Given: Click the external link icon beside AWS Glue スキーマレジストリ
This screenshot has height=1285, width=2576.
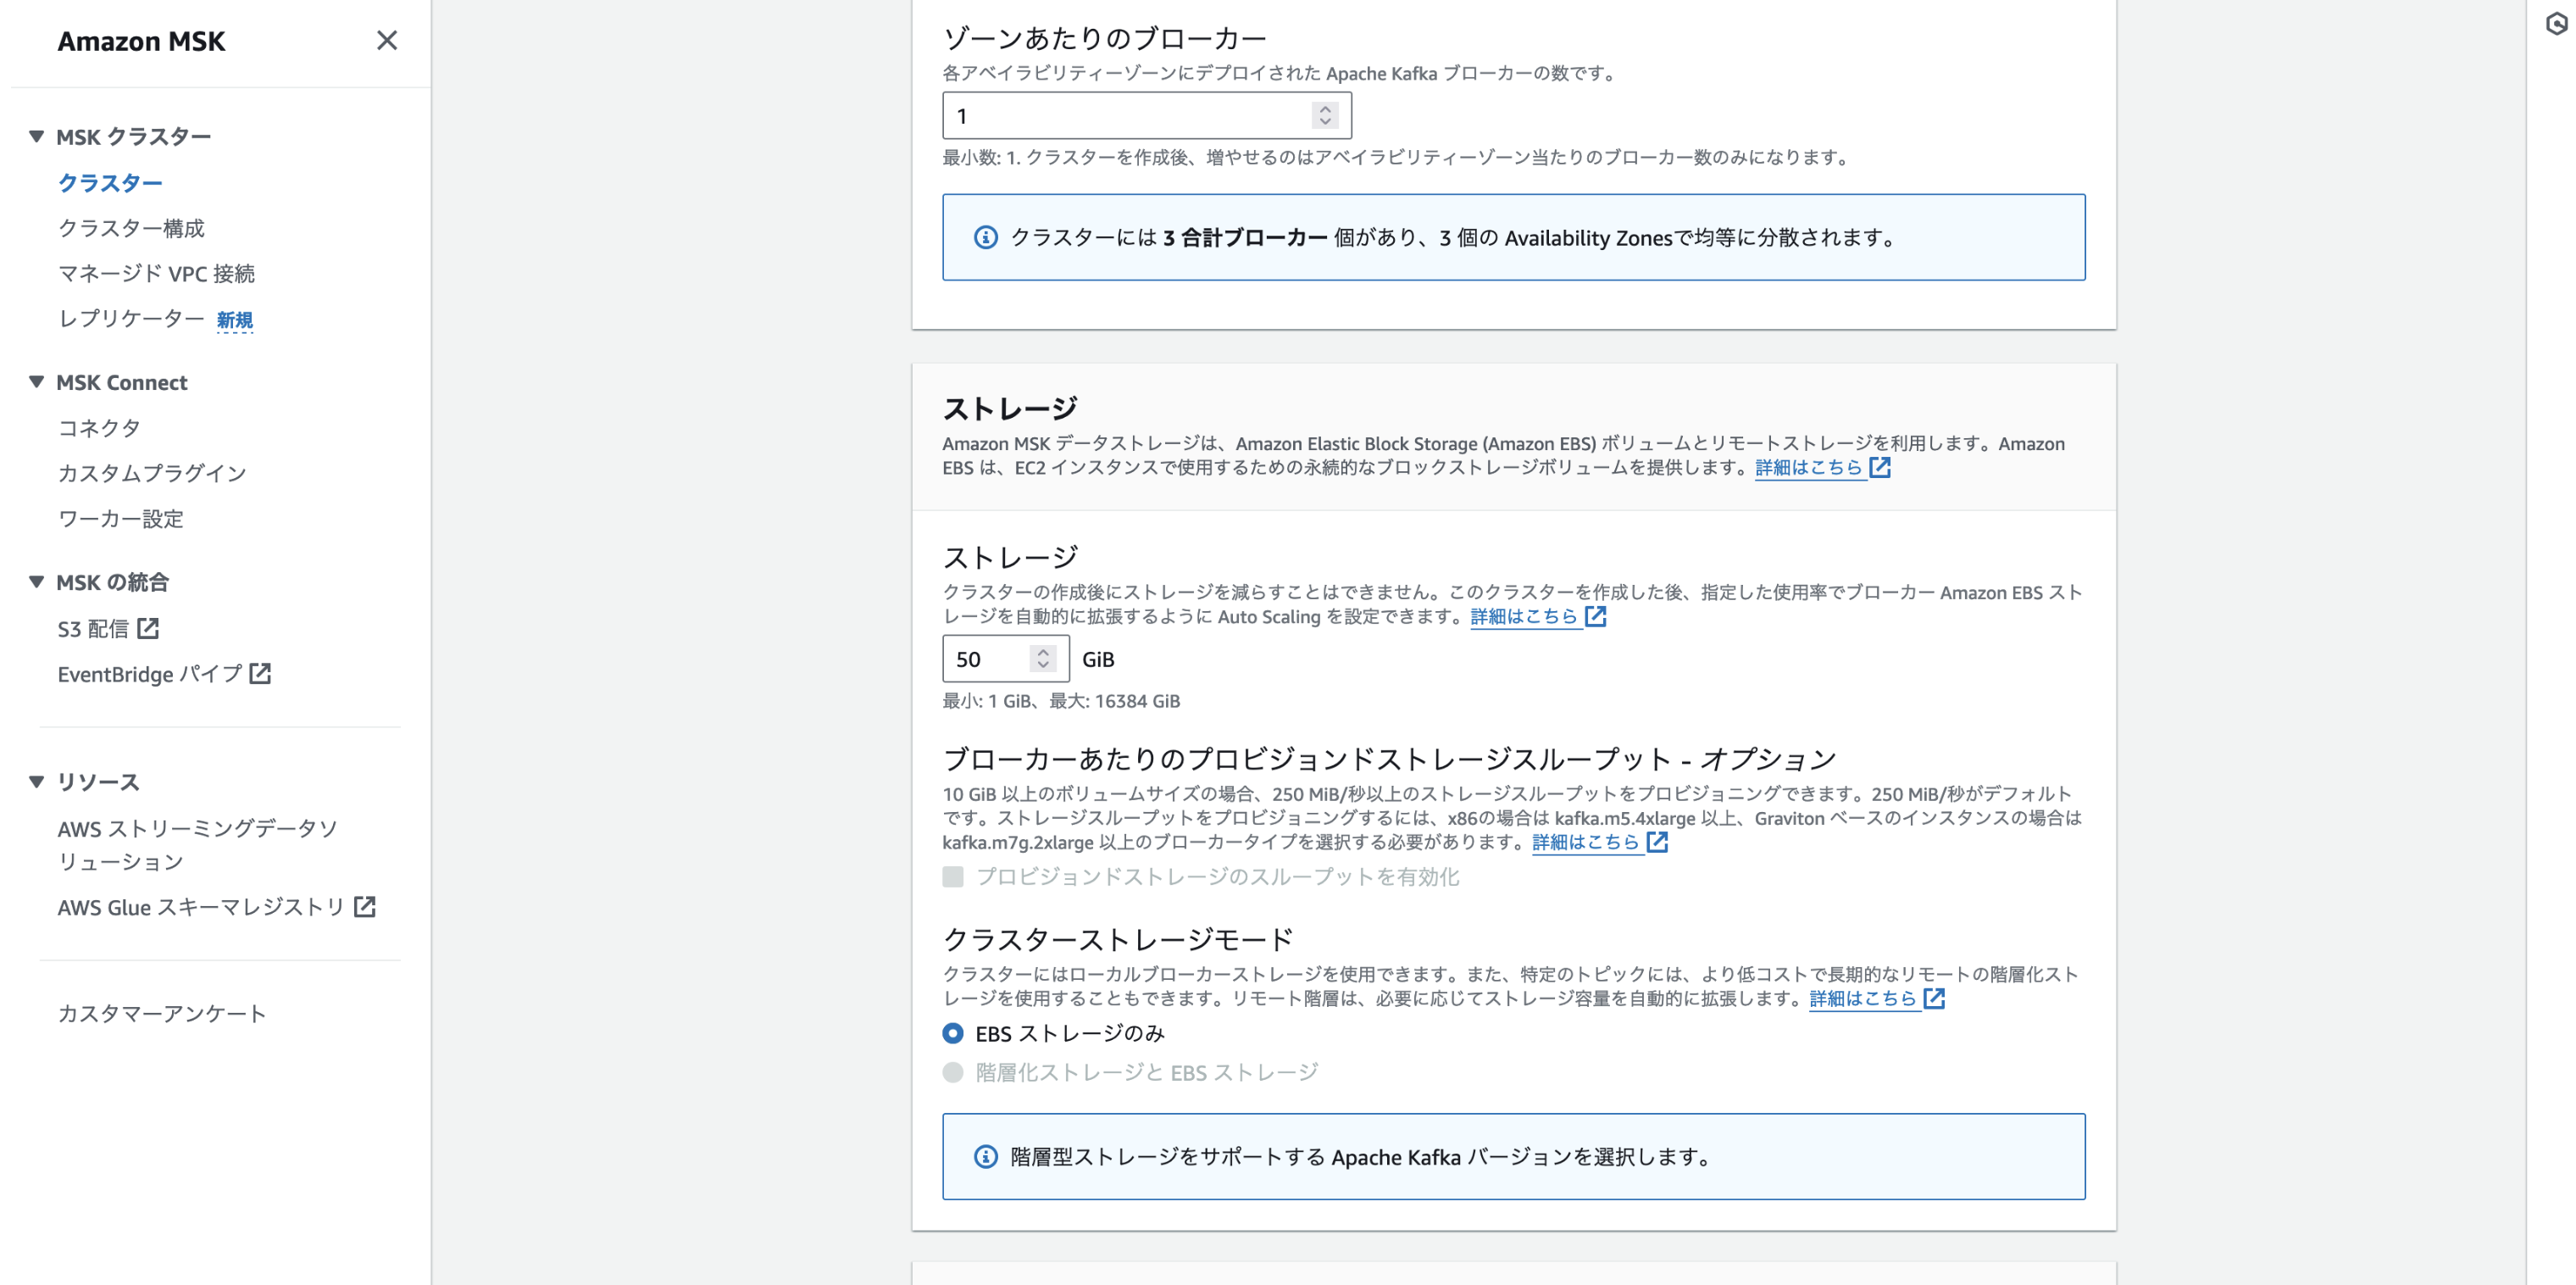Looking at the screenshot, I should (365, 906).
